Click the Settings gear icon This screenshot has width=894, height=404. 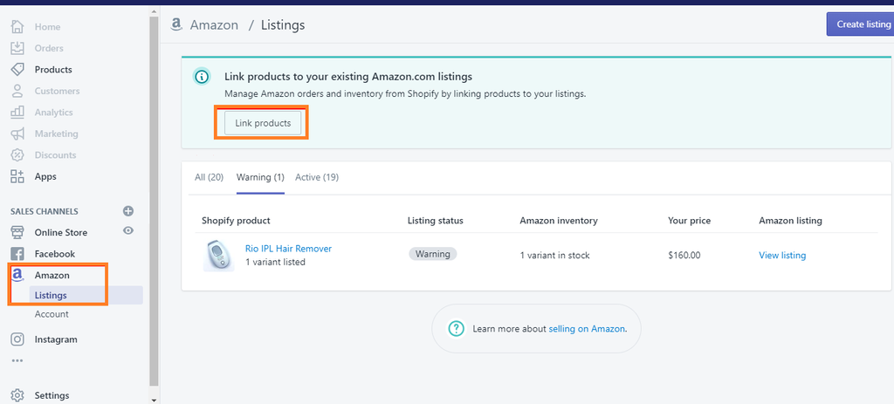point(17,395)
